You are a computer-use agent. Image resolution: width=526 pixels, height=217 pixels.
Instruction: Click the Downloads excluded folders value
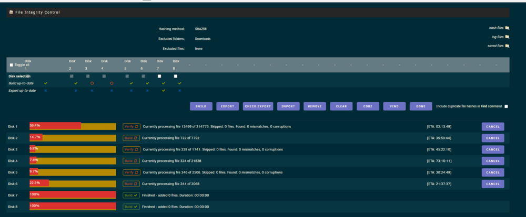click(203, 39)
